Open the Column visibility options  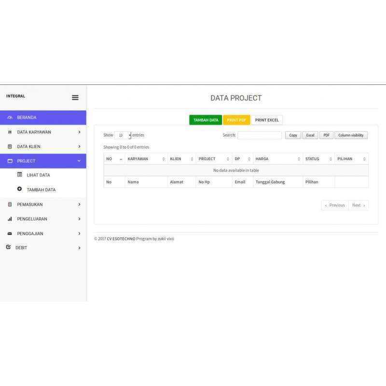pos(351,135)
